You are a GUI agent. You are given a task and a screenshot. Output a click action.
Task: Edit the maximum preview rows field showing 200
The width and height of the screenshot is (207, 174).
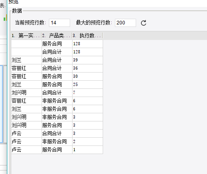126,23
